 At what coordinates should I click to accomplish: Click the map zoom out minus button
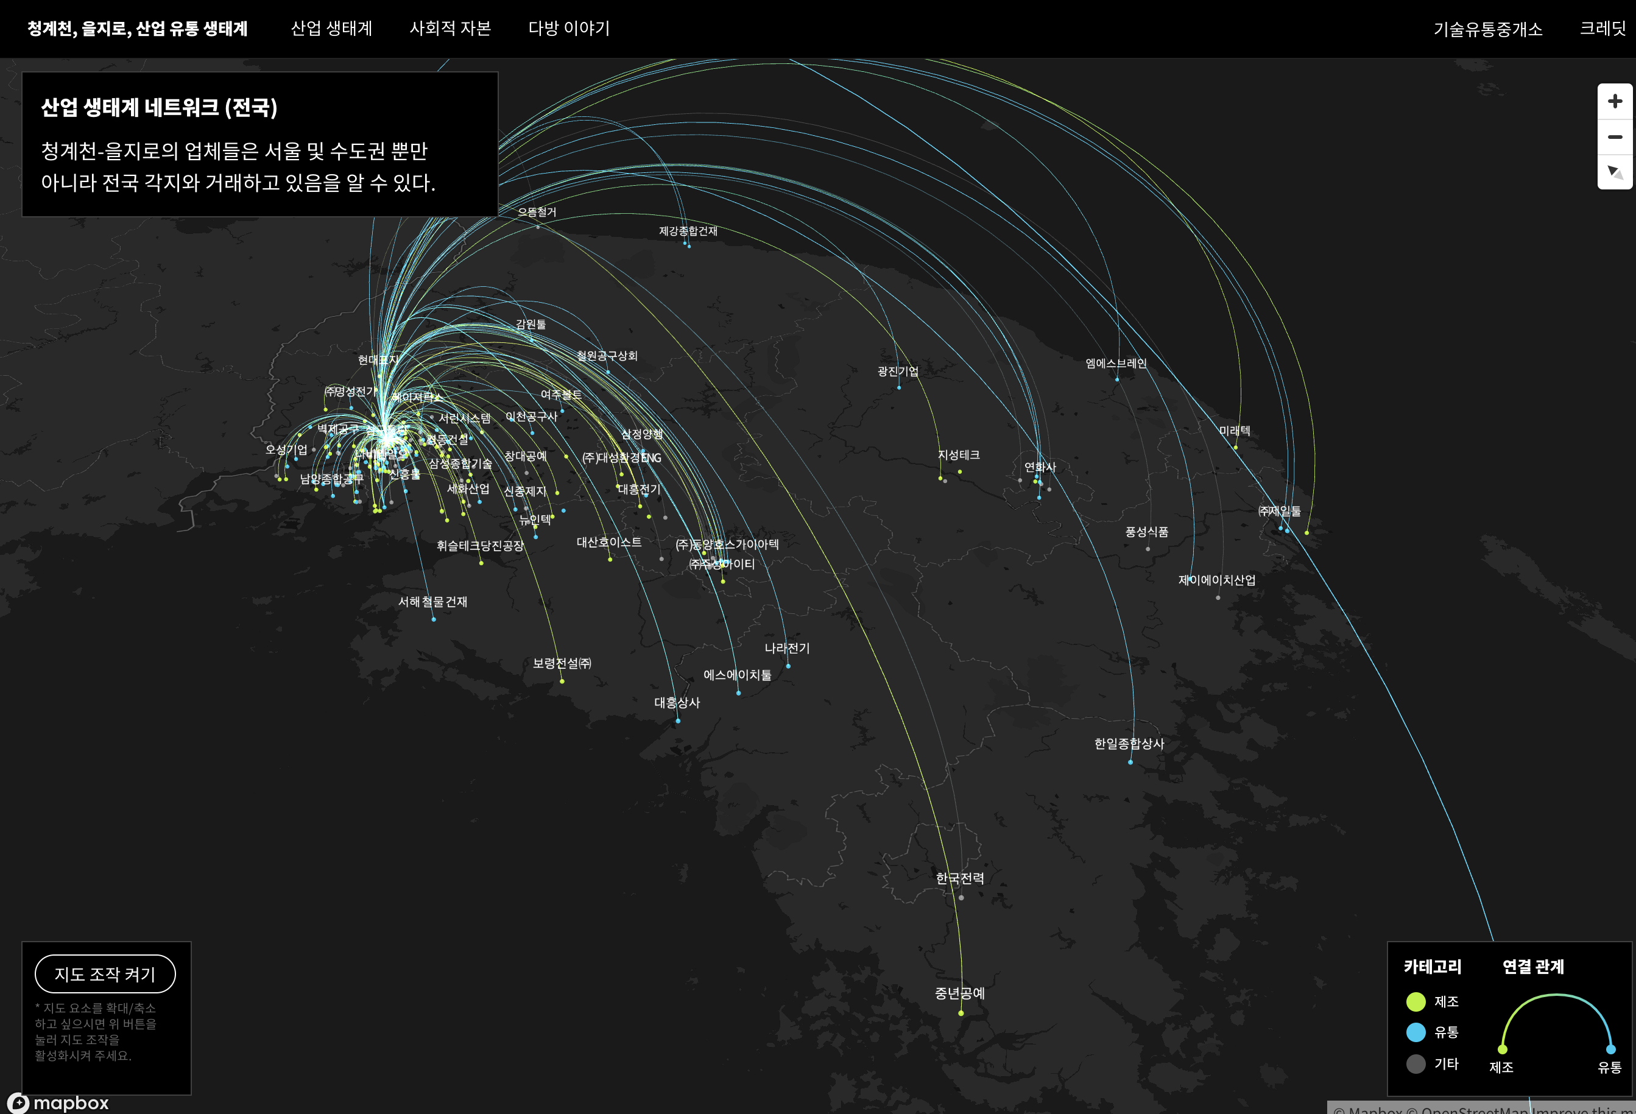point(1614,137)
